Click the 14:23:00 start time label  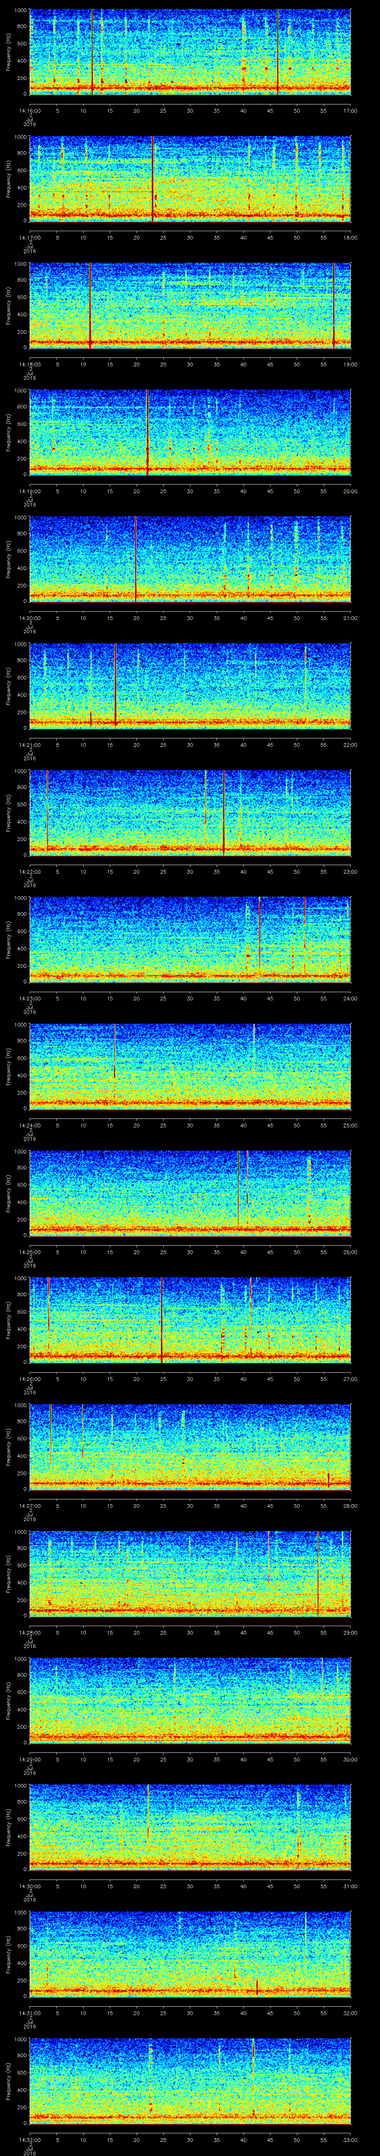pyautogui.click(x=29, y=998)
